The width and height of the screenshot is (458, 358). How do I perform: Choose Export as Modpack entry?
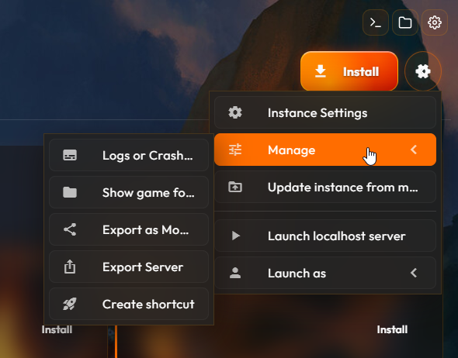click(x=129, y=229)
